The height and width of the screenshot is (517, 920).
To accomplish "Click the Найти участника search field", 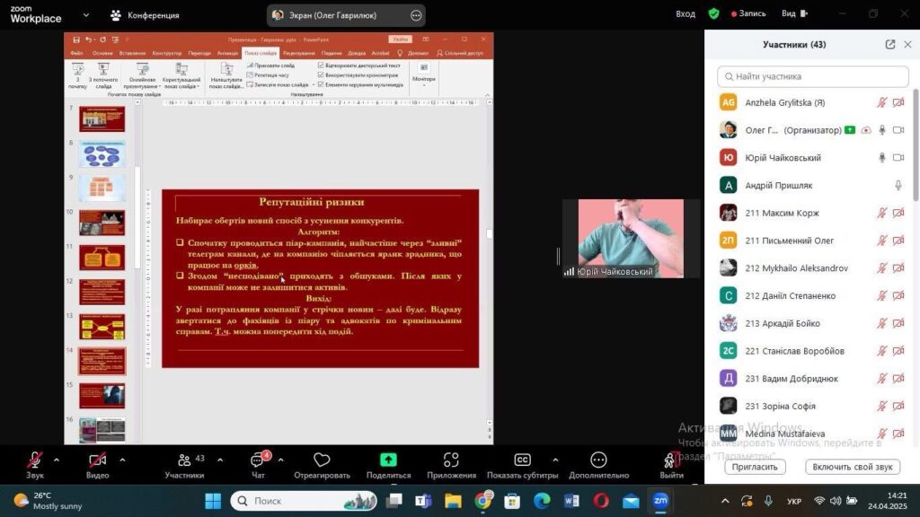I will click(x=813, y=76).
